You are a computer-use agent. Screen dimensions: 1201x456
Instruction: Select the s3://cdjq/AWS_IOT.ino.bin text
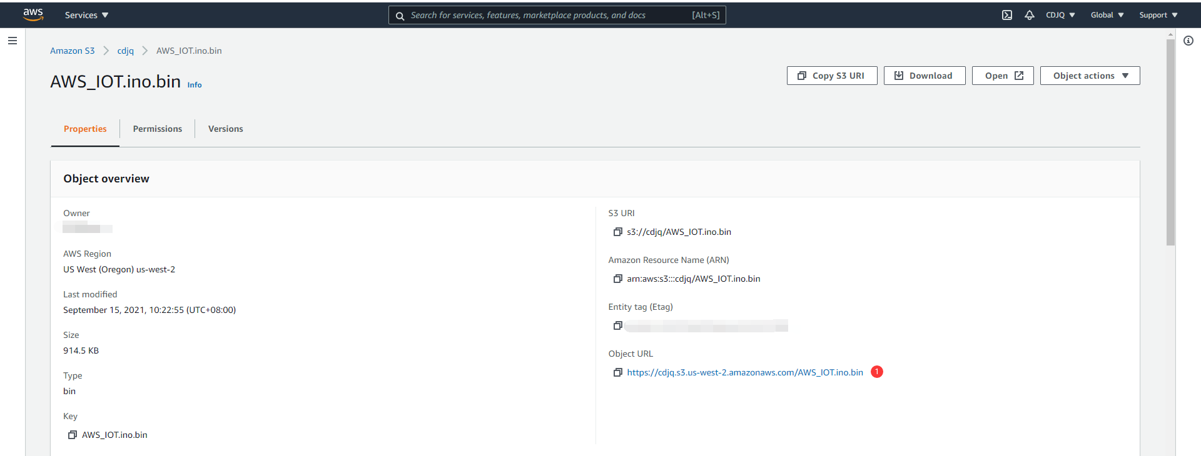[679, 232]
